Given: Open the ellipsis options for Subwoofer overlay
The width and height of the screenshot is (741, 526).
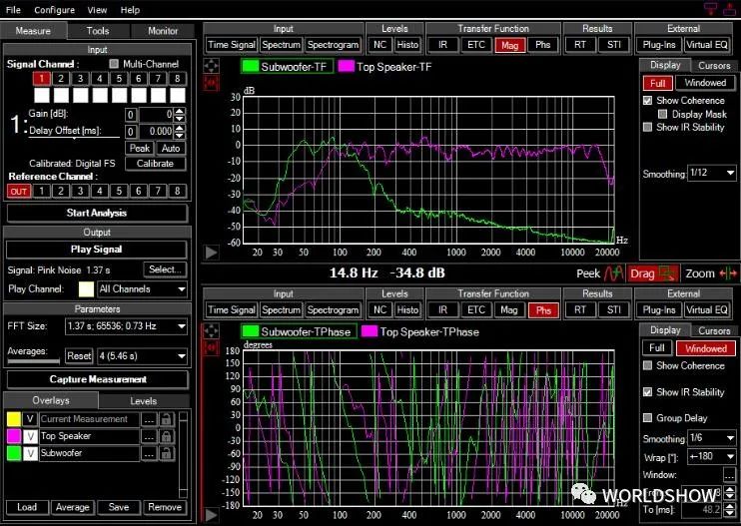Looking at the screenshot, I should 150,453.
